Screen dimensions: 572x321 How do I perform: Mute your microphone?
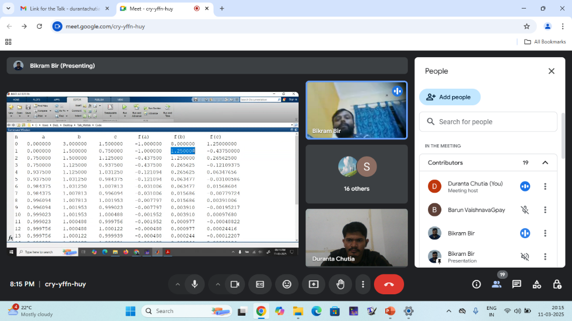click(x=195, y=284)
